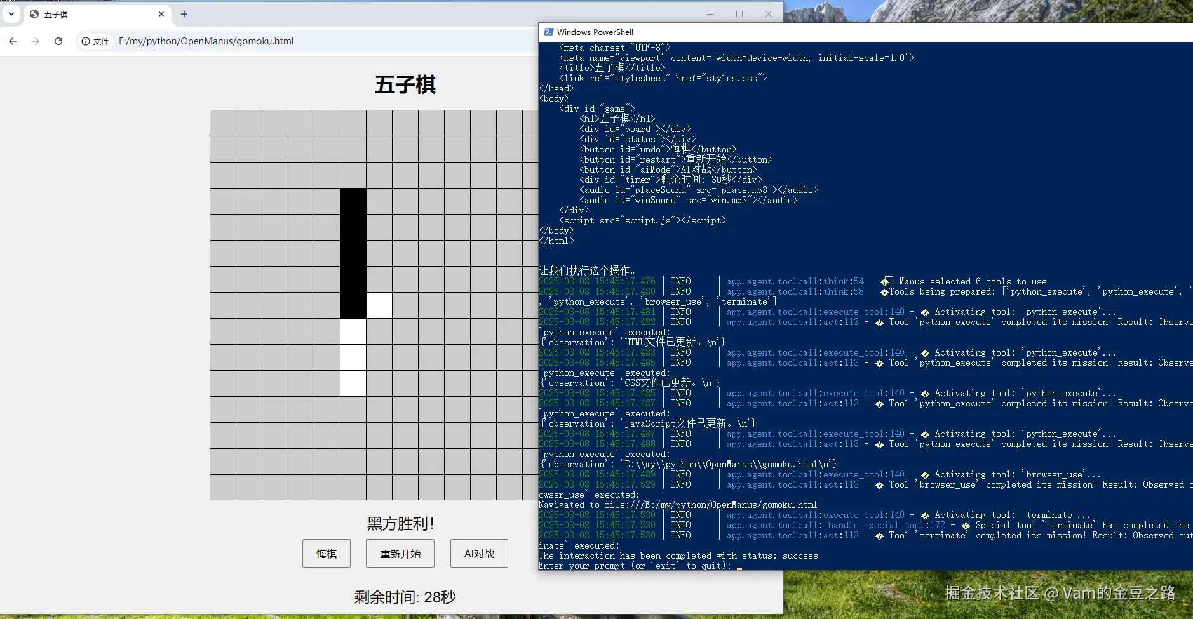The height and width of the screenshot is (619, 1193).
Task: Click the script src="script.js" line in PowerShell
Action: pyautogui.click(x=643, y=220)
